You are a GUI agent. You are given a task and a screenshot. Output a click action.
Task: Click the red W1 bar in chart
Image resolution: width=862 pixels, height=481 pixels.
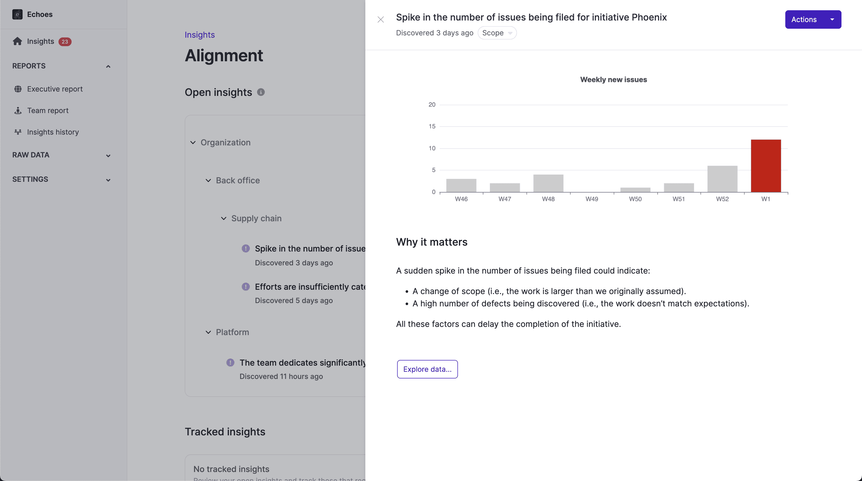click(x=766, y=166)
